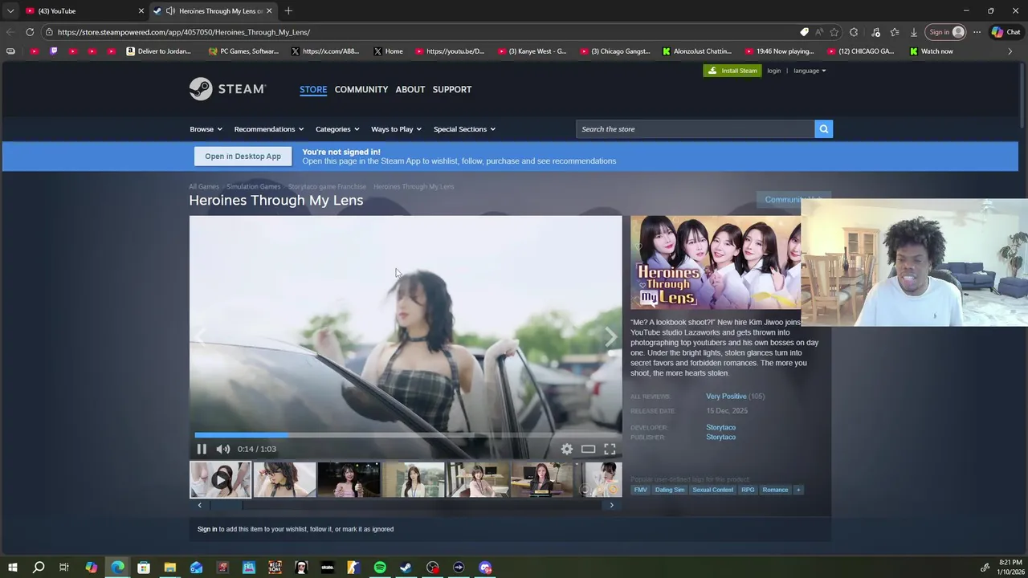Viewport: 1028px width, 578px height.
Task: Open File Explorer from the taskbar
Action: (170, 568)
